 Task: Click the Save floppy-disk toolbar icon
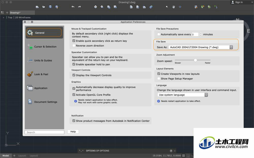coord(50,7)
